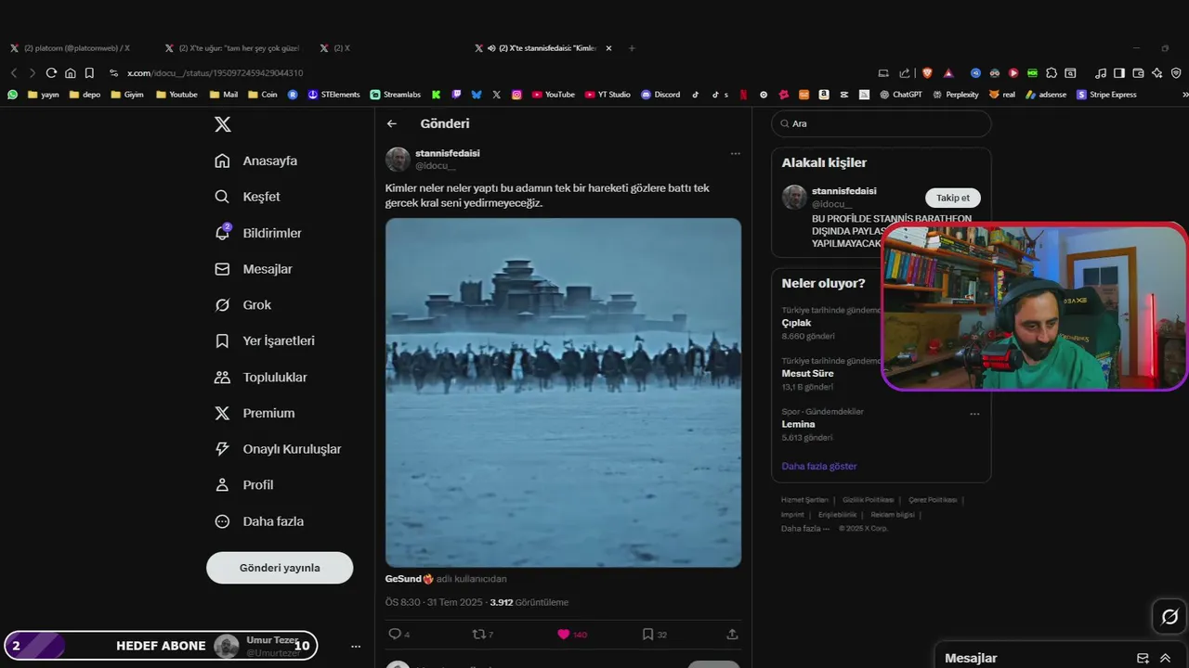Open the Coin bookmarks folder
Viewport: 1189px width, 668px height.
[262, 95]
